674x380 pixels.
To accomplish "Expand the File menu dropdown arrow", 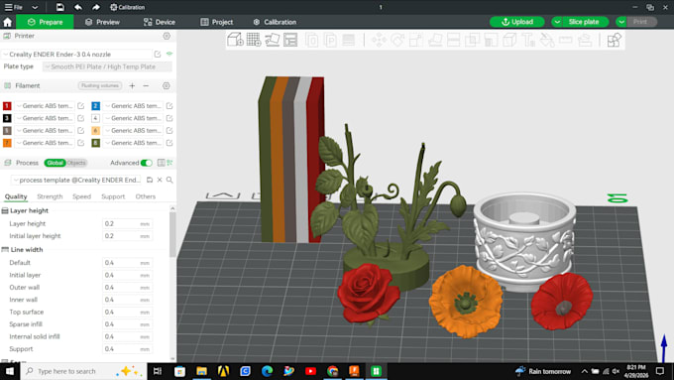I will 35,7.
